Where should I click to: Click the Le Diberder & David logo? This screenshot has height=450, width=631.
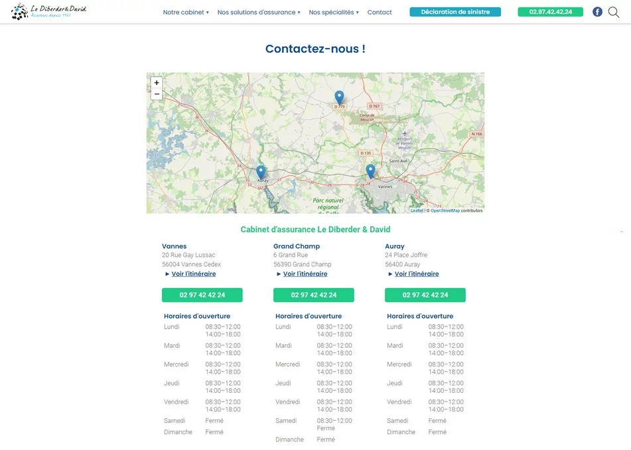pyautogui.click(x=49, y=11)
